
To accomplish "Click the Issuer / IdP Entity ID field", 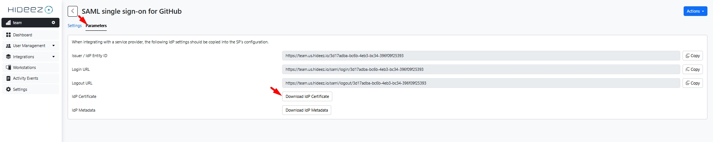I will (x=481, y=56).
